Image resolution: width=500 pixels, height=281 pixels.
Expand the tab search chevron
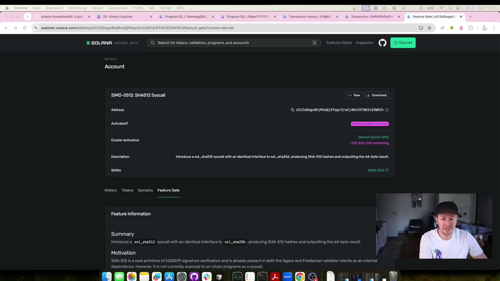(x=27, y=17)
